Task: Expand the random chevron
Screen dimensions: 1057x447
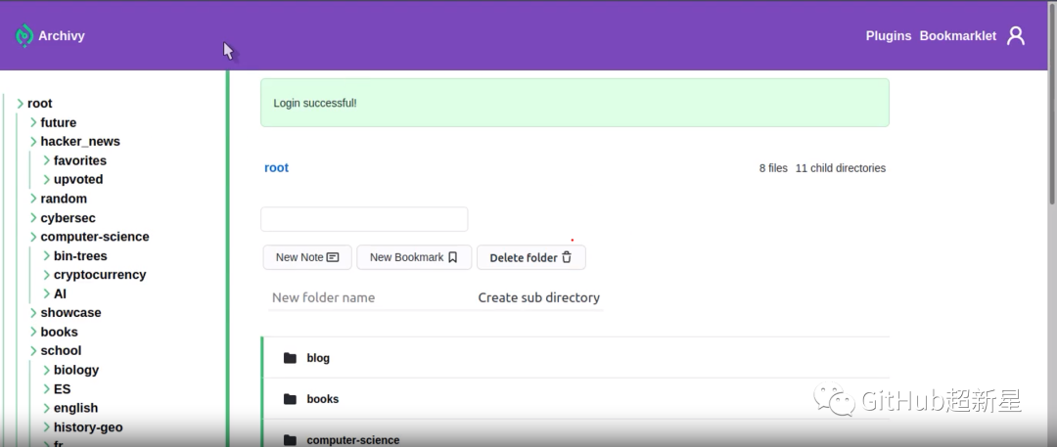Action: pyautogui.click(x=33, y=199)
